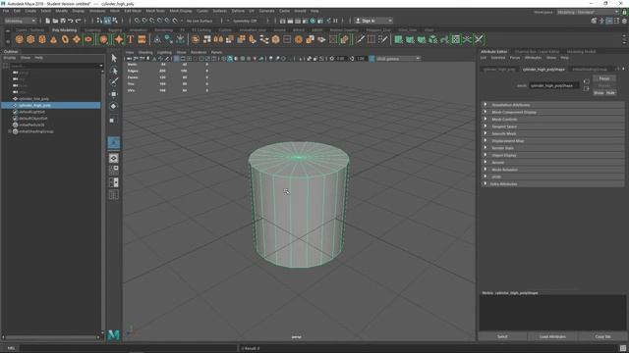This screenshot has width=629, height=353.
Task: Click the Save Scene icon
Action: click(63, 21)
